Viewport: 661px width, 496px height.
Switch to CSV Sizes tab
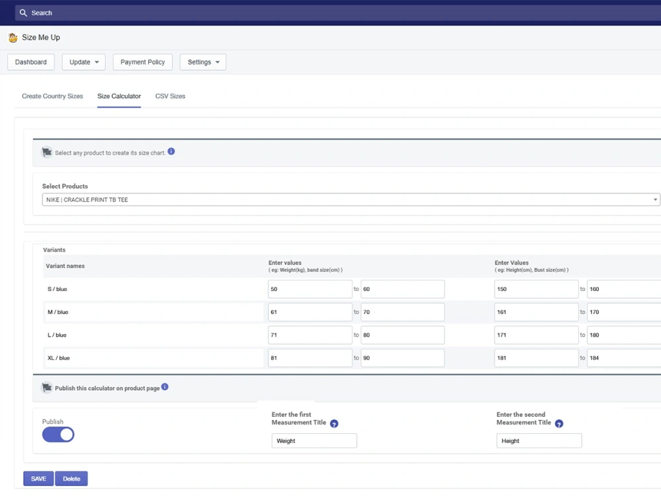(x=171, y=96)
